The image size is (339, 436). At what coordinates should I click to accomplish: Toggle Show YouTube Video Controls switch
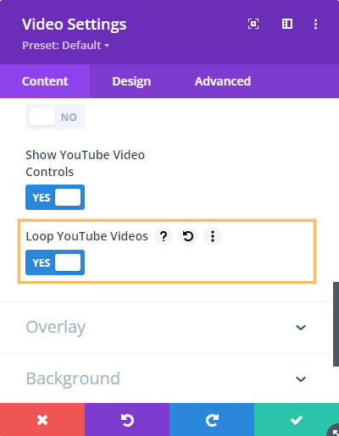click(55, 197)
